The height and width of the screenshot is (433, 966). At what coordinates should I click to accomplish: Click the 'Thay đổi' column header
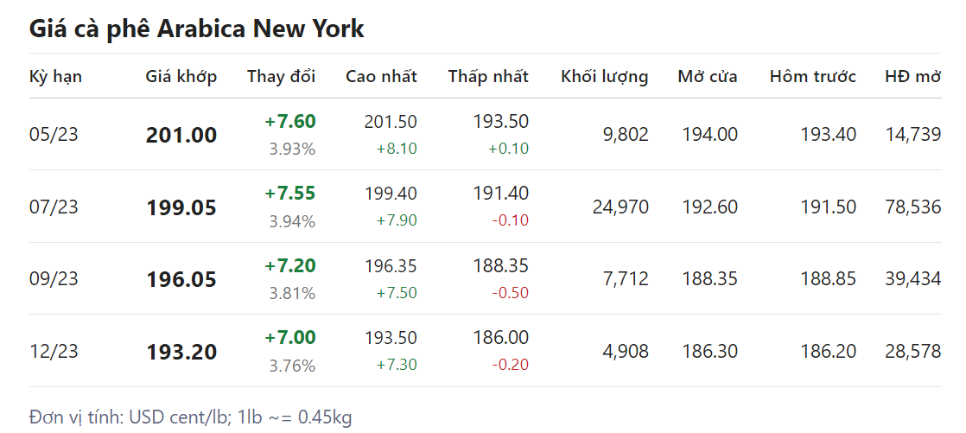coord(281,76)
